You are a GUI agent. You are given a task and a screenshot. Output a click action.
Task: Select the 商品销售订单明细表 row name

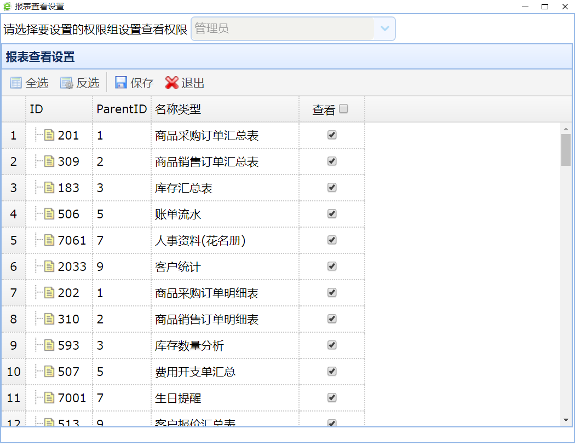(206, 319)
